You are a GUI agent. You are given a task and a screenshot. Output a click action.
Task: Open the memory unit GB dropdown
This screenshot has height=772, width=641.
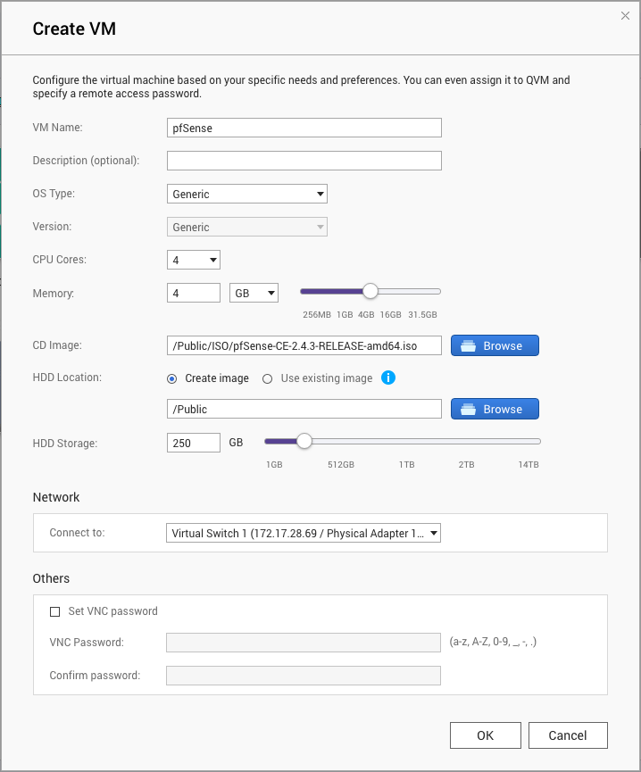254,293
